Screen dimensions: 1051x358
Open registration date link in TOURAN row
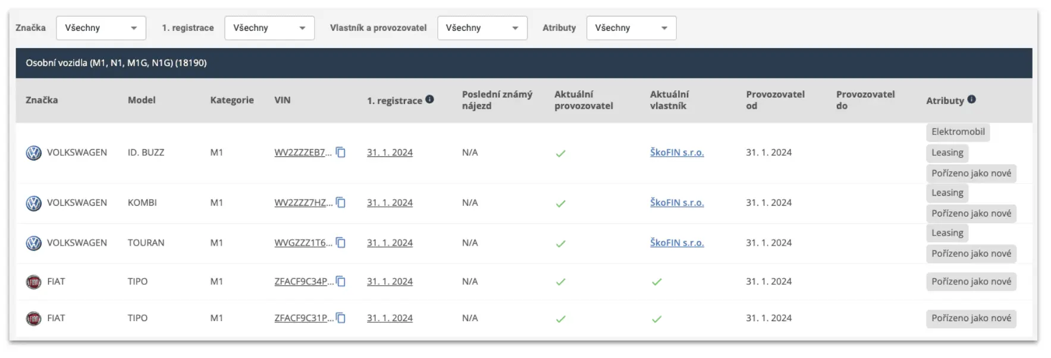[x=390, y=243]
